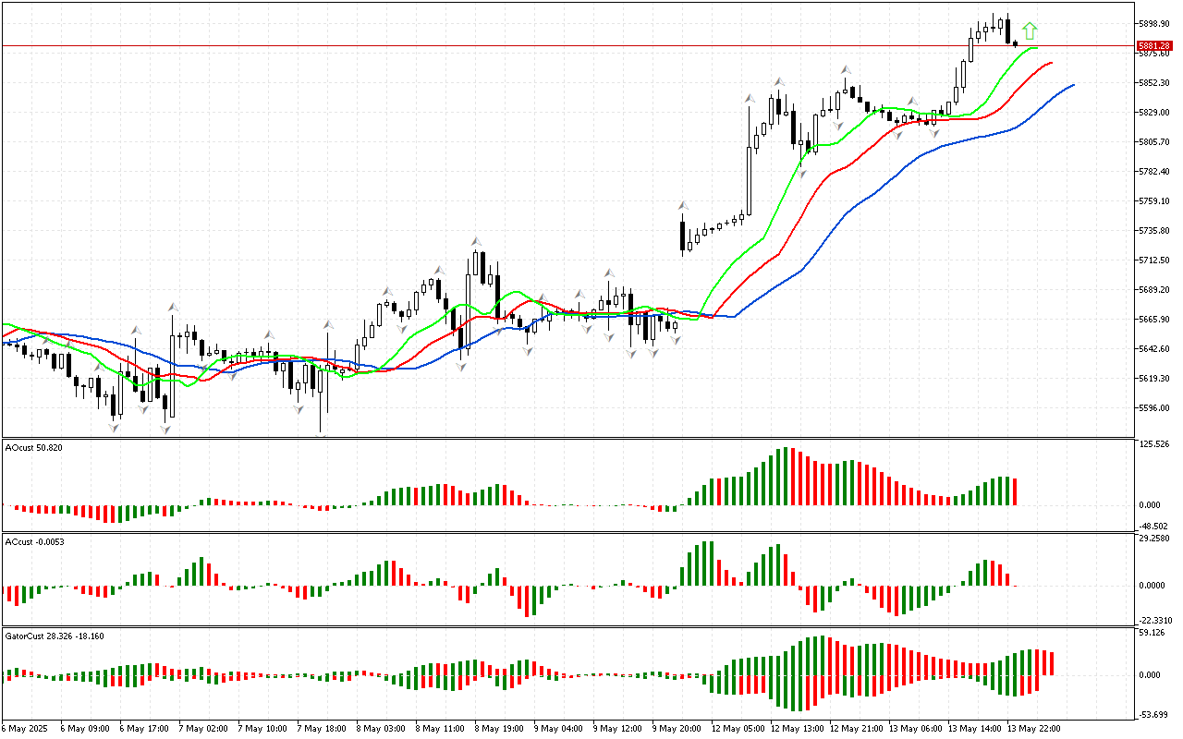The image size is (1183, 739).
Task: Click the 5596.00 price scale value
Action: 1154,408
